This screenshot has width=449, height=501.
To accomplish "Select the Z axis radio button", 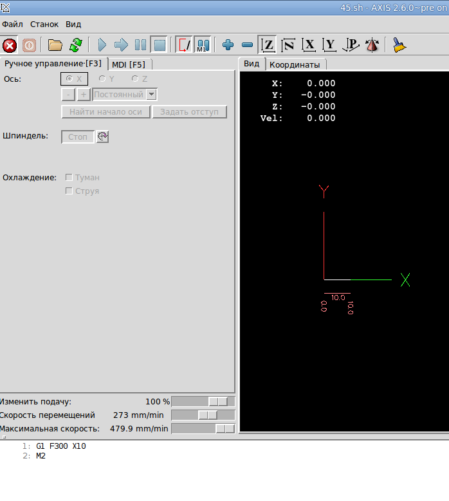I will point(140,79).
